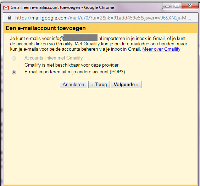The image size is (200, 186).
Task: Click the greyed-out redacted email domain block
Action: 80,38
